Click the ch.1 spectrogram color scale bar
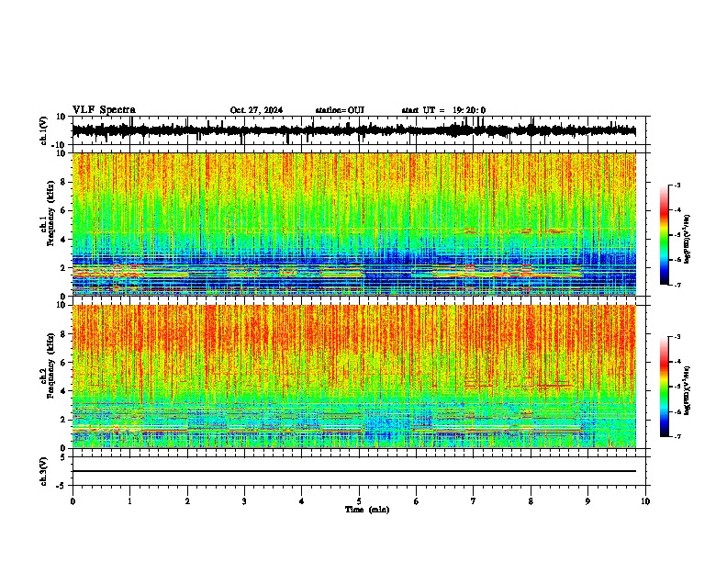The height and width of the screenshot is (562, 727). click(x=664, y=235)
